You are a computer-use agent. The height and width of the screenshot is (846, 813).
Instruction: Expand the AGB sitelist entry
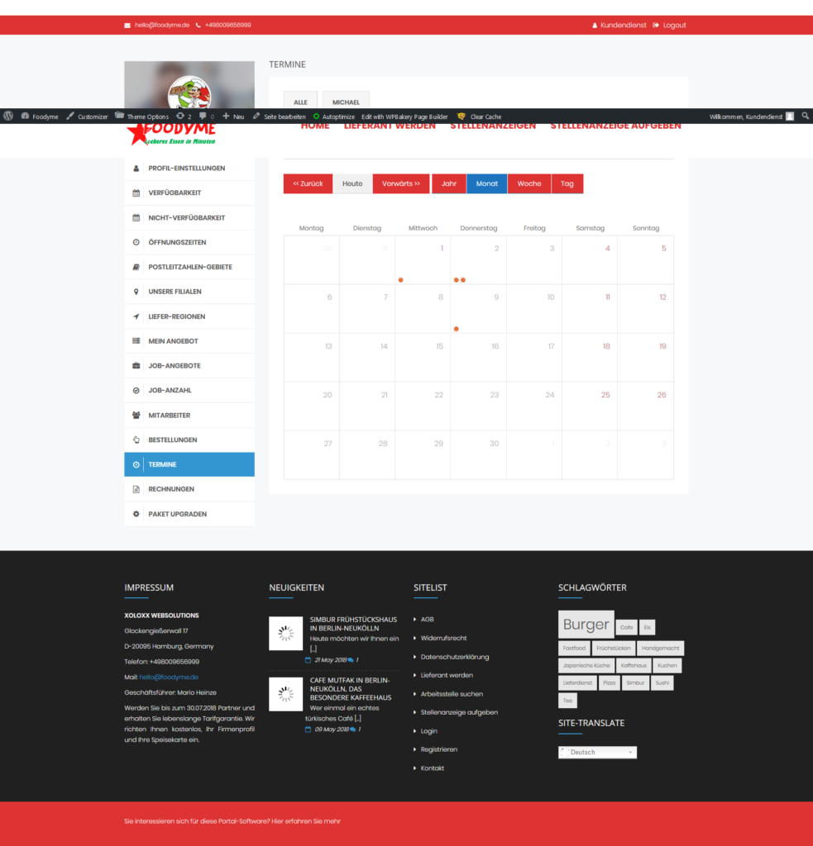click(427, 619)
